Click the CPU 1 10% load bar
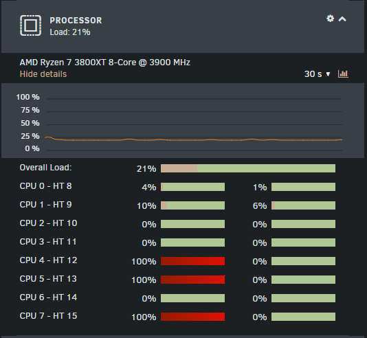Image resolution: width=367 pixels, height=338 pixels. coord(192,205)
